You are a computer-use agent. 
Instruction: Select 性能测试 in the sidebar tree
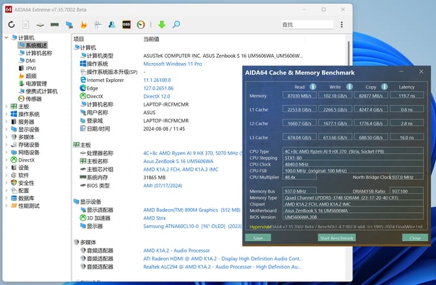tap(29, 206)
